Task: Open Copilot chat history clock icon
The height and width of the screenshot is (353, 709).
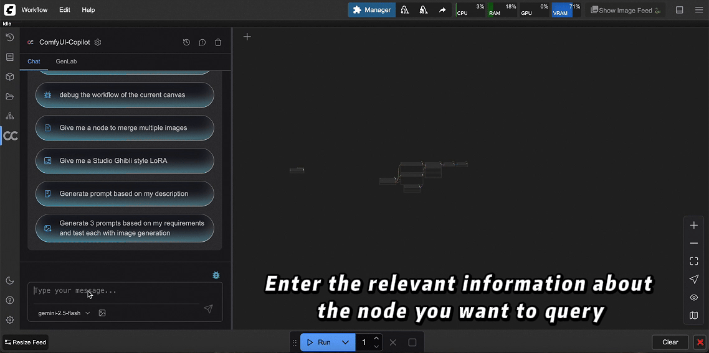Action: pyautogui.click(x=186, y=42)
